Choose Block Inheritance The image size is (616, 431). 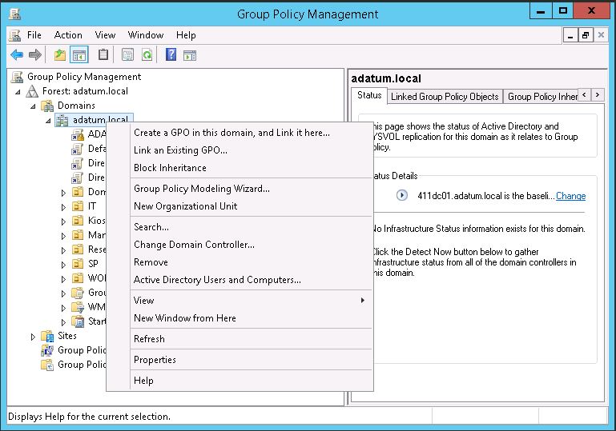click(252, 168)
